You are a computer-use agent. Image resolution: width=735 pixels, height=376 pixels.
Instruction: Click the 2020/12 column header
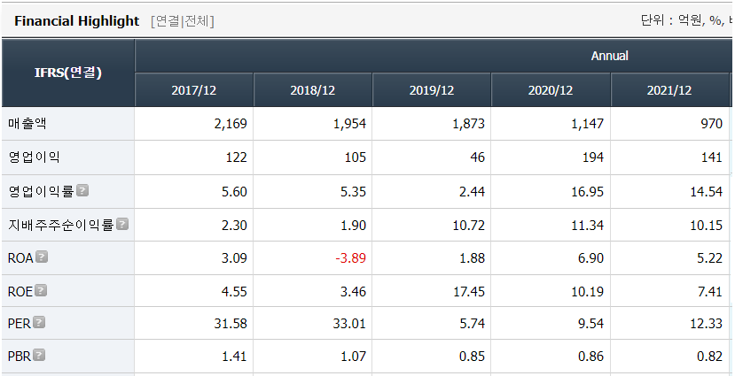[551, 89]
